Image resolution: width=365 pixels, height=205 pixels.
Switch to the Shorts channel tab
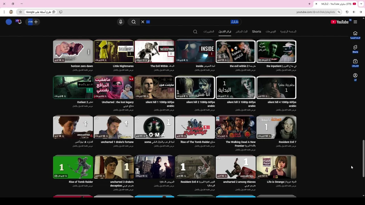click(x=257, y=32)
